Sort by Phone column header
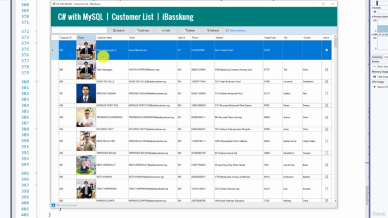Image resolution: width=388 pixels, height=218 pixels. [x=202, y=38]
